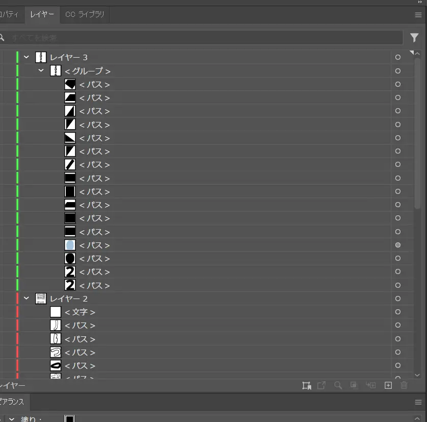Select the <文字> item in レイヤー 2
Image resolution: width=427 pixels, height=422 pixels.
click(x=80, y=312)
